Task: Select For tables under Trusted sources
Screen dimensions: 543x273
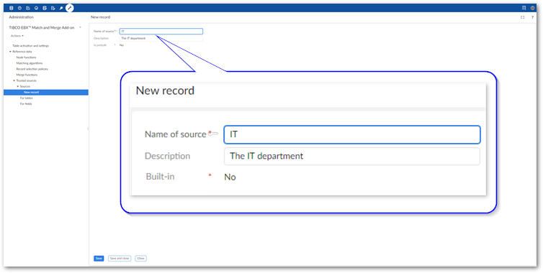Action: (27, 98)
